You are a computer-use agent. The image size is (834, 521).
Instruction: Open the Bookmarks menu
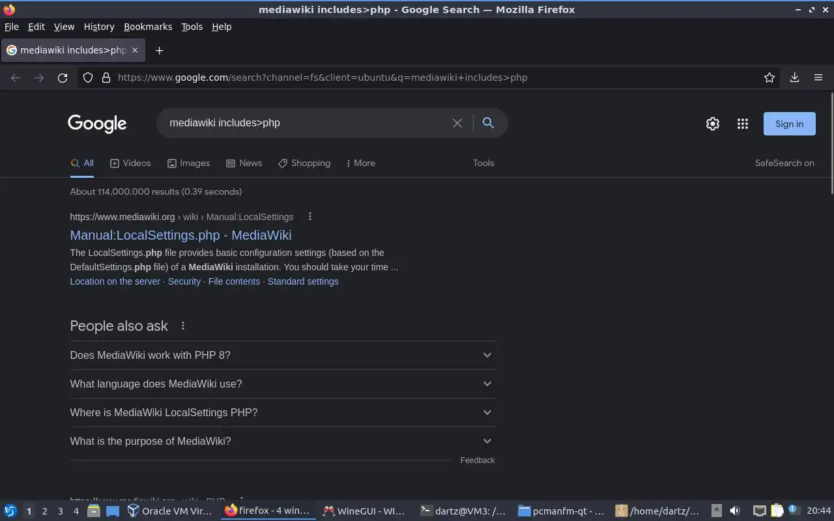(x=148, y=27)
